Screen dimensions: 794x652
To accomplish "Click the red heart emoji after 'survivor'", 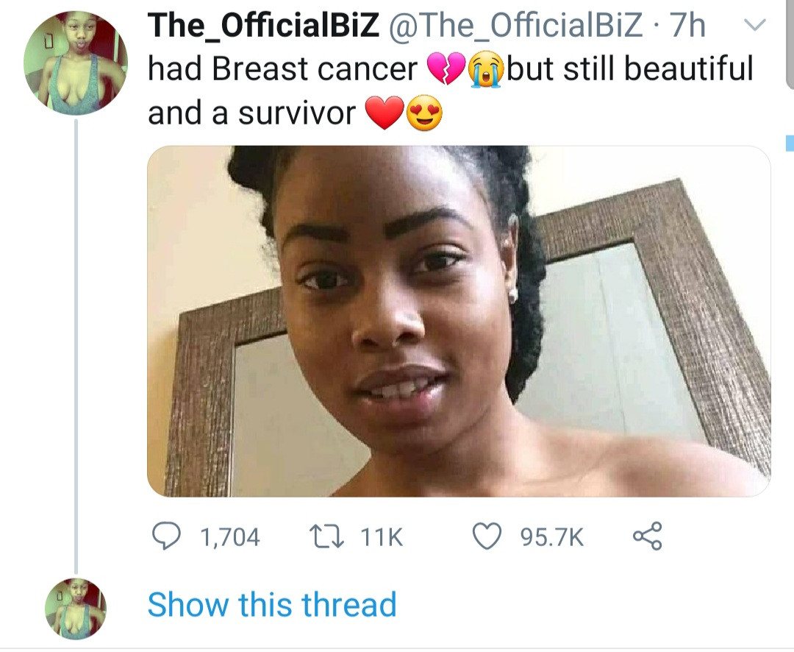I will pos(384,115).
